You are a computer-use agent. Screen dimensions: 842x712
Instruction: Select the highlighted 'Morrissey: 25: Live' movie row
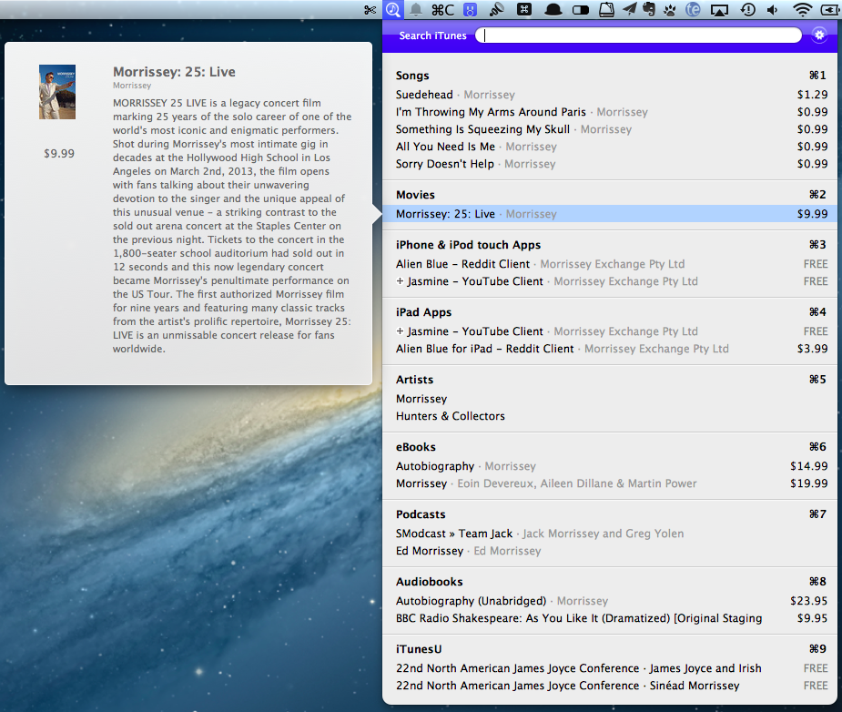coord(612,214)
